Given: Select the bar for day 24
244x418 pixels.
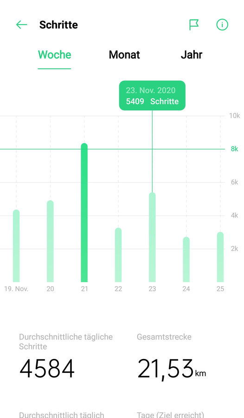Looking at the screenshot, I should click(x=186, y=259).
